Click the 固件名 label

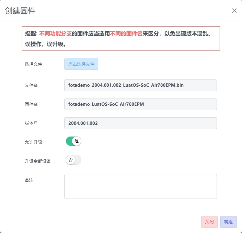click(31, 104)
